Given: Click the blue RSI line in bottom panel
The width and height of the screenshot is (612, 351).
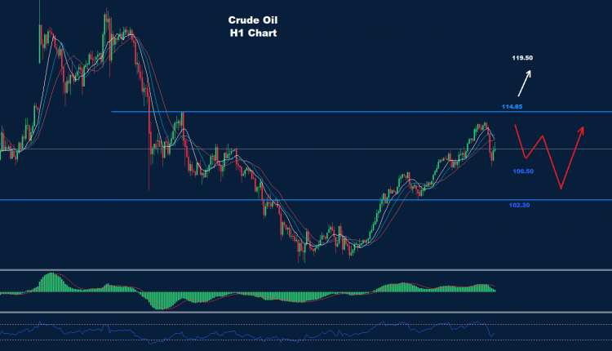Looking at the screenshot, I should click(245, 332).
